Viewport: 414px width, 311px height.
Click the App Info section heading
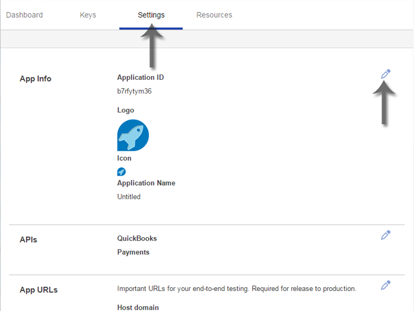pyautogui.click(x=35, y=79)
